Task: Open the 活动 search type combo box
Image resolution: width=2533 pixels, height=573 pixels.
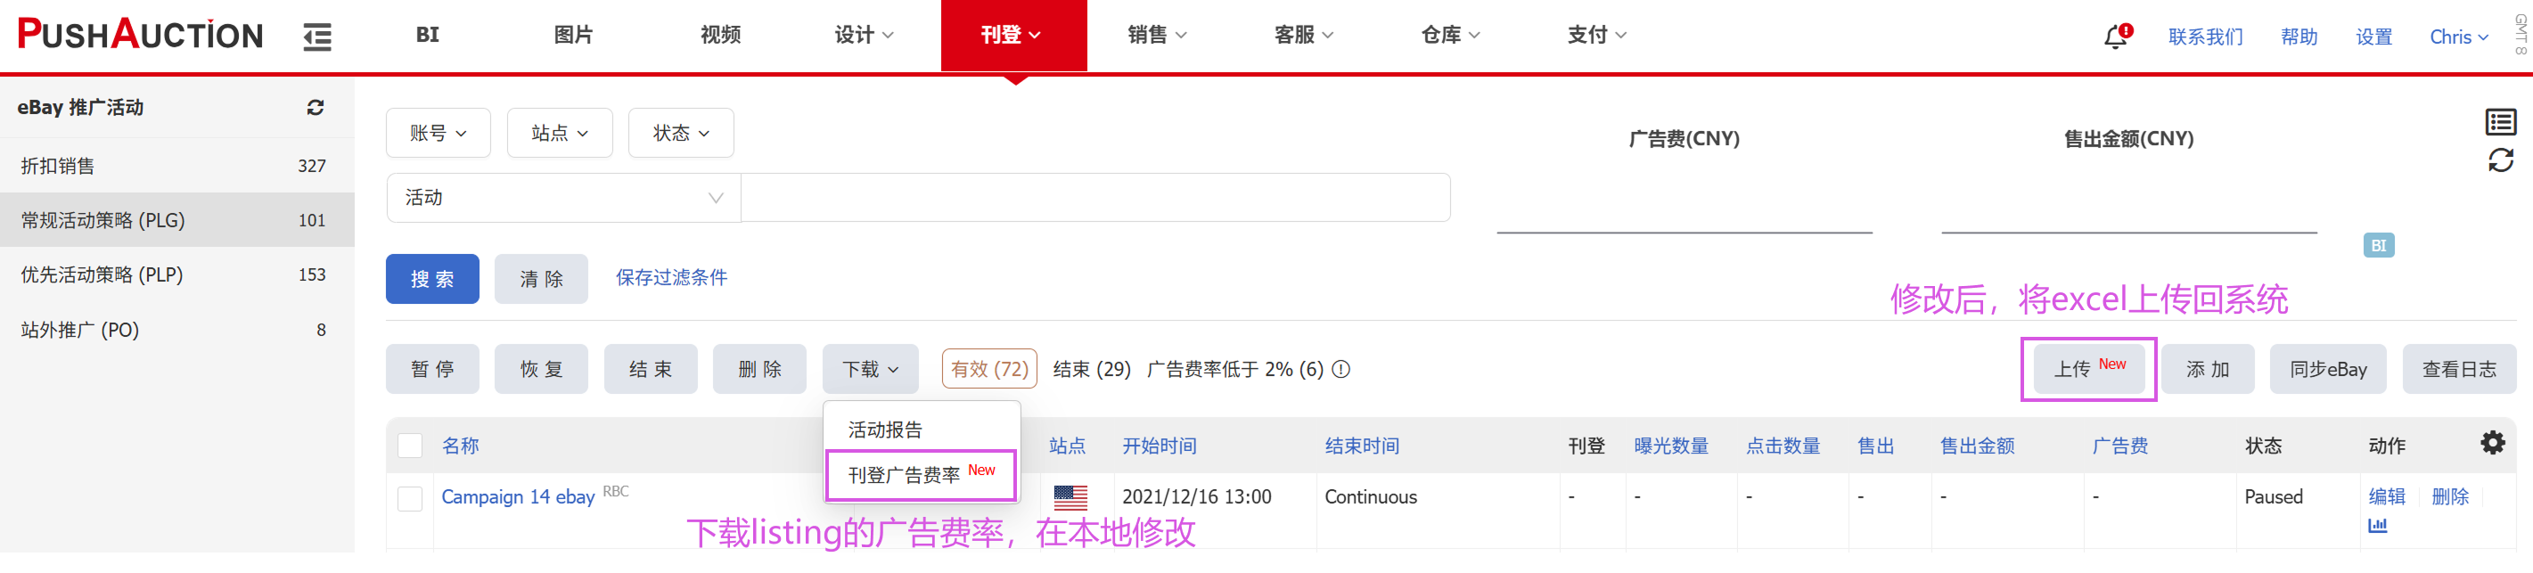Action: (x=563, y=198)
